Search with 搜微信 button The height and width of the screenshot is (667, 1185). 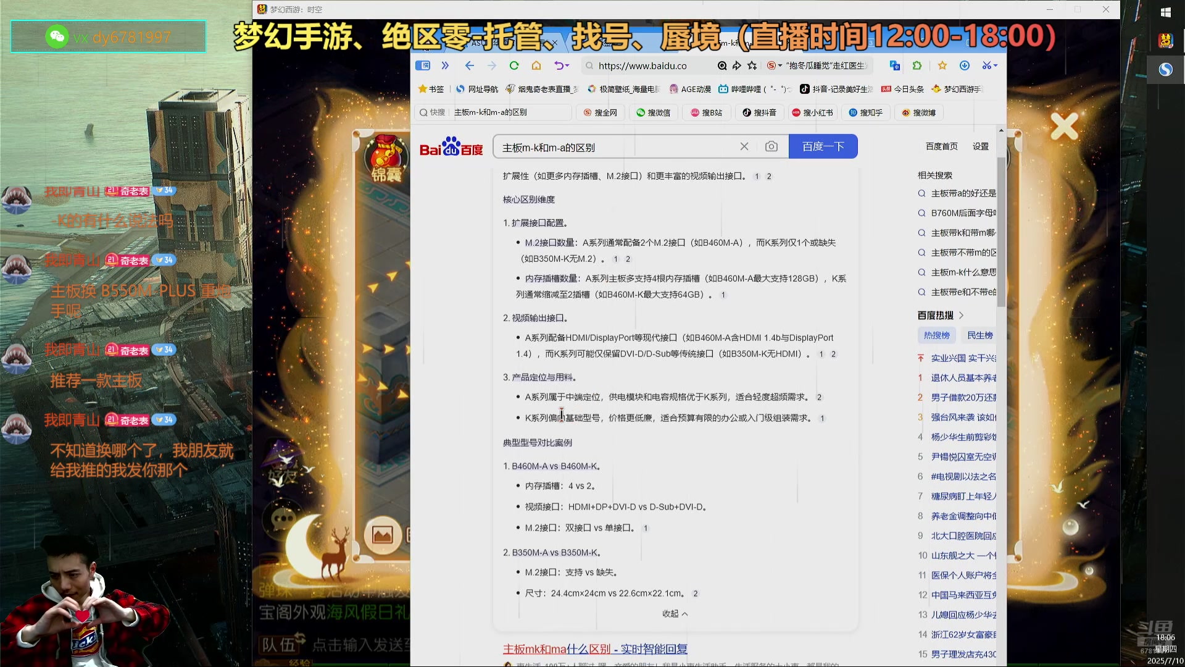point(654,112)
